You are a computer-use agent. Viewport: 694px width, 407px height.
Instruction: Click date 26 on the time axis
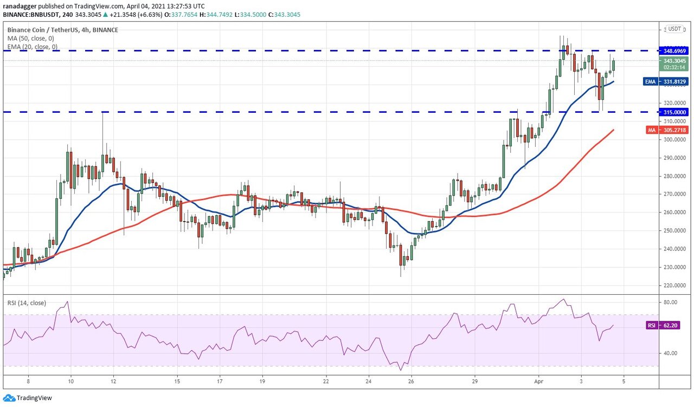(x=411, y=382)
